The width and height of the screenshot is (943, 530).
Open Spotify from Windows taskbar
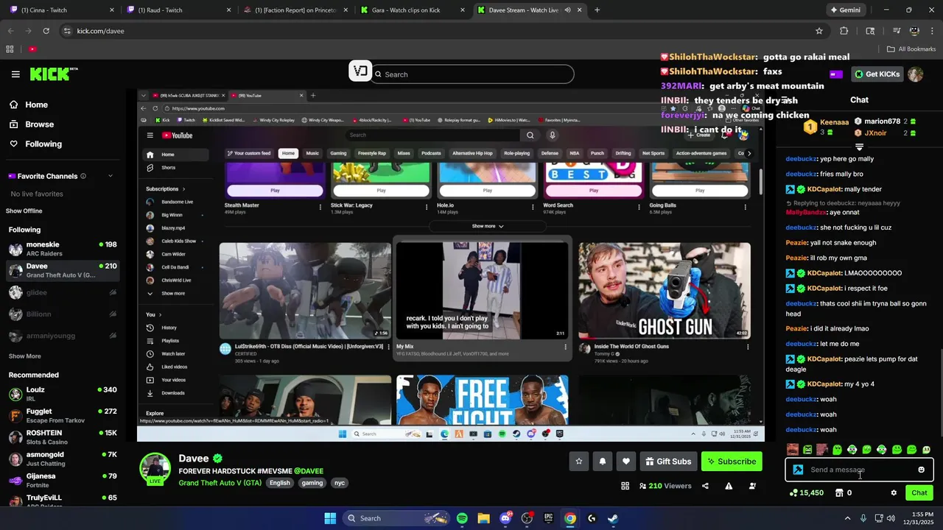[462, 518]
